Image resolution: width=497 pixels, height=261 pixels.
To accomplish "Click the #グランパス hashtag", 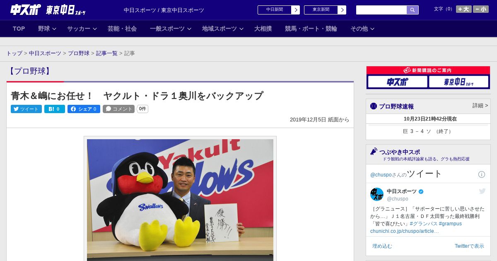I will [423, 224].
